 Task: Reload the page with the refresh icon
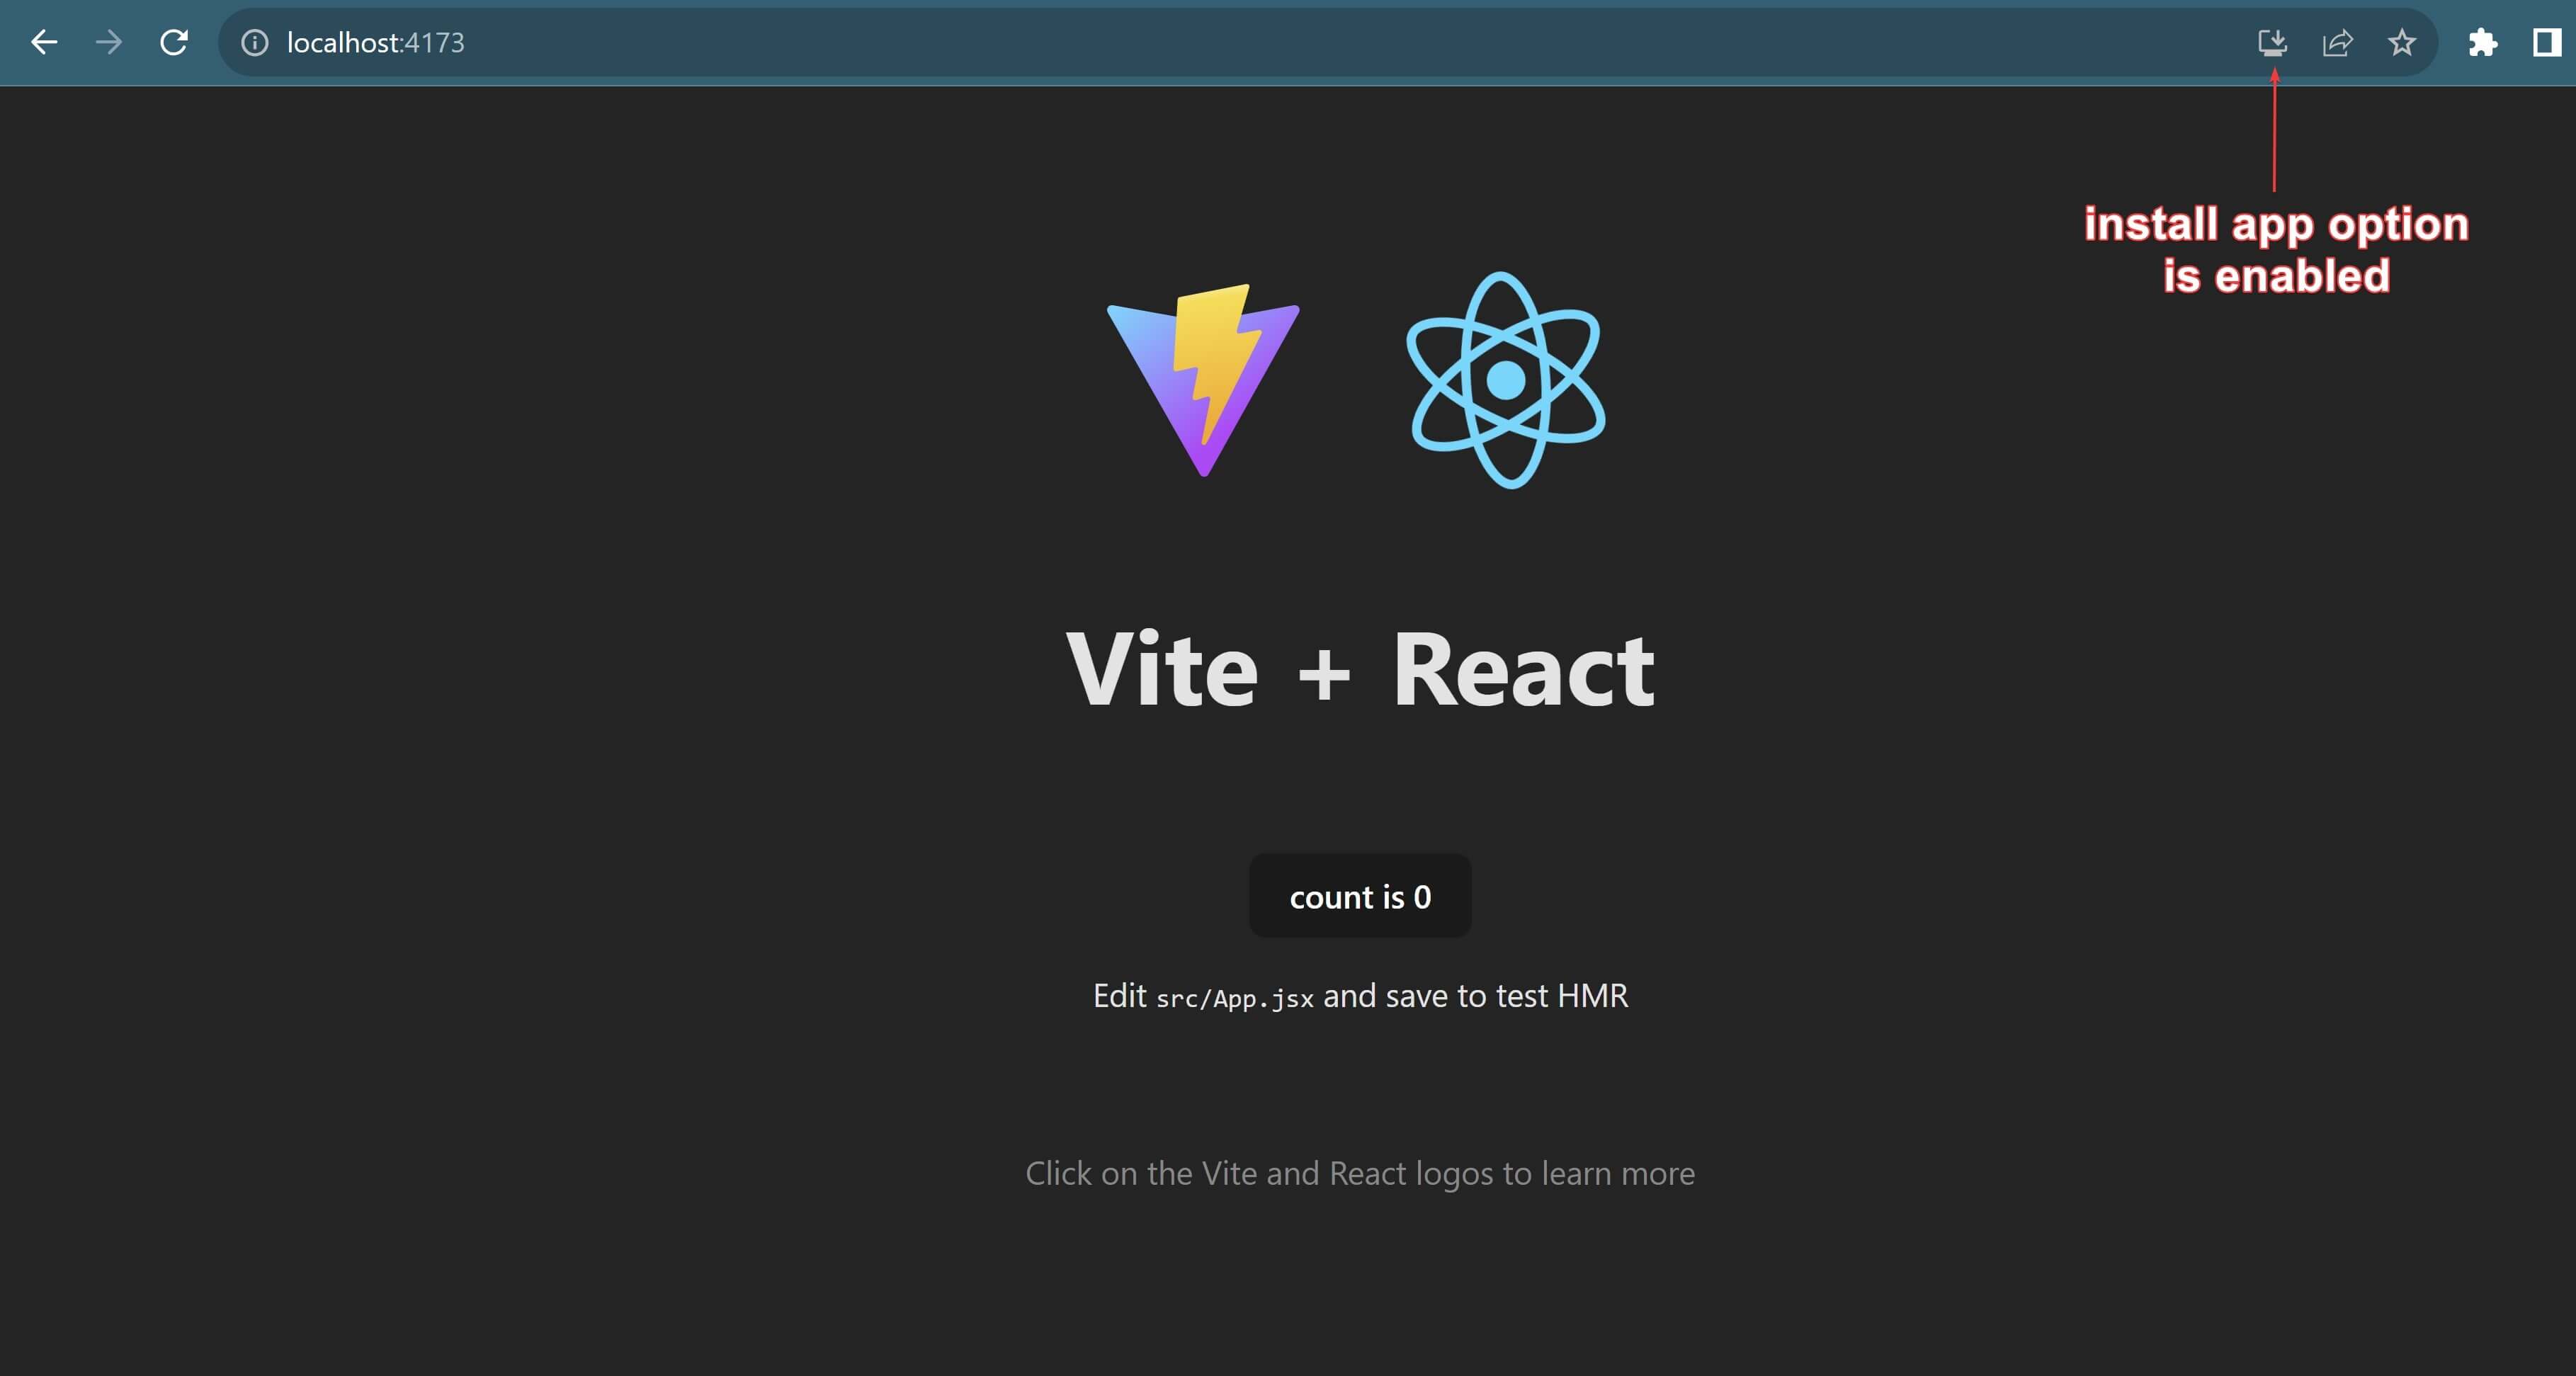pos(174,42)
